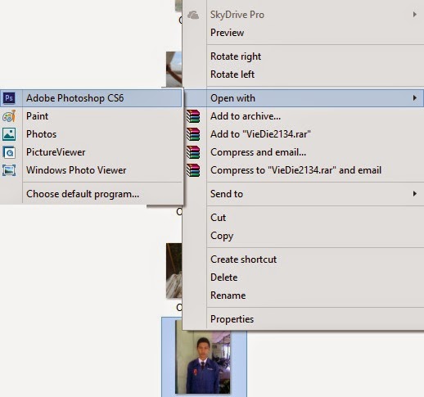The height and width of the screenshot is (397, 424).
Task: Expand the Send to submenu arrow
Action: [x=415, y=194]
